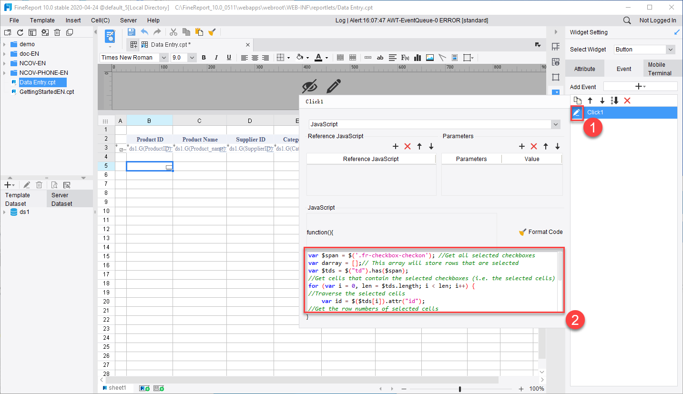The height and width of the screenshot is (394, 683).
Task: Copy the Click1 event with copy icon
Action: pyautogui.click(x=577, y=101)
